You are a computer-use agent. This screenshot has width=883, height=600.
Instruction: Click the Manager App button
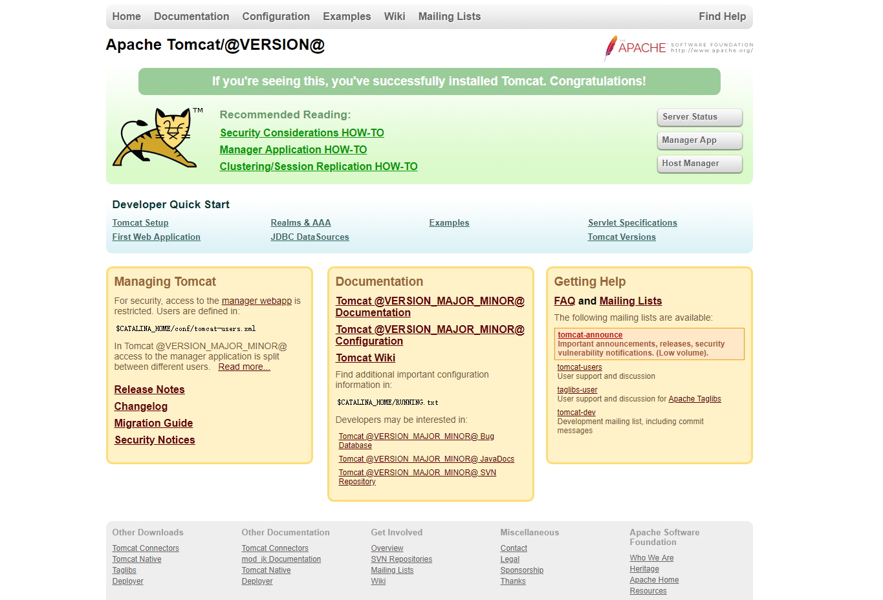[699, 140]
